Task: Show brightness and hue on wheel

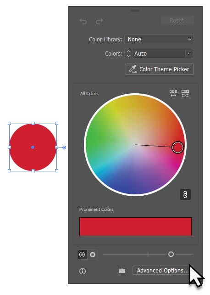Action: pyautogui.click(x=92, y=255)
